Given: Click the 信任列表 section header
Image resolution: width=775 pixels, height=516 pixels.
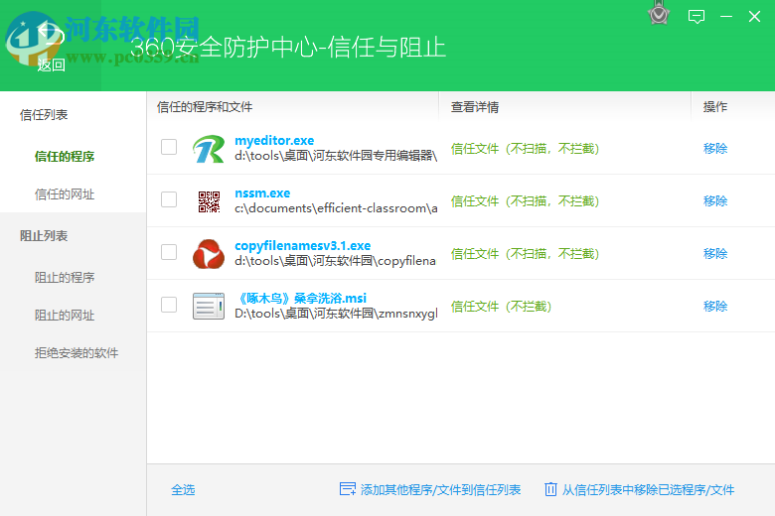Looking at the screenshot, I should [x=44, y=115].
